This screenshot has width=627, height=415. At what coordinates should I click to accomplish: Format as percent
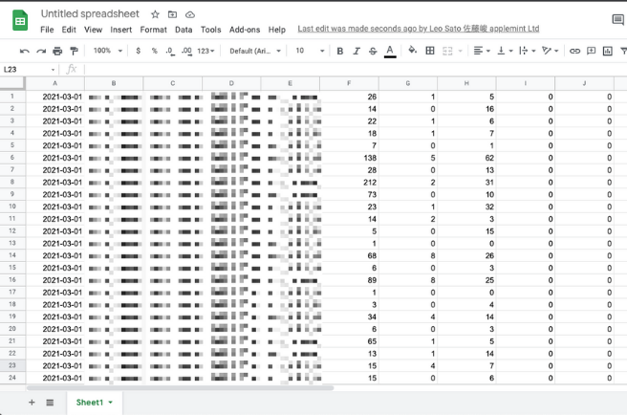(154, 51)
